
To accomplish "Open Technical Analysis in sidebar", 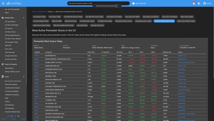I will 11,84.
